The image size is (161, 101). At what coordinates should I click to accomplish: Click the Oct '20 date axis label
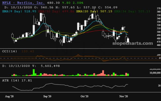(x=84, y=96)
